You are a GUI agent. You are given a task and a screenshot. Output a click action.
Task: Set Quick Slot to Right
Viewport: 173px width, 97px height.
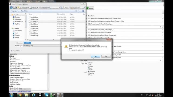(90, 70)
